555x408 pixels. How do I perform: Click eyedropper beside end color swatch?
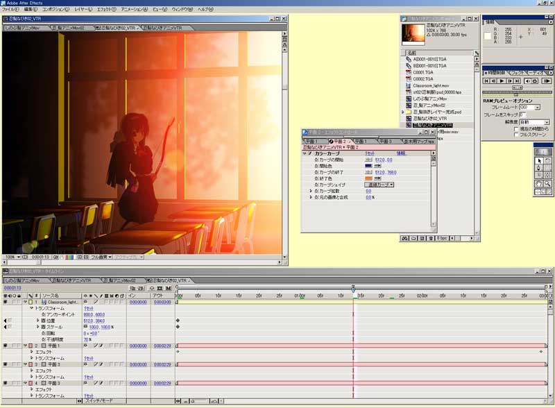(x=377, y=178)
